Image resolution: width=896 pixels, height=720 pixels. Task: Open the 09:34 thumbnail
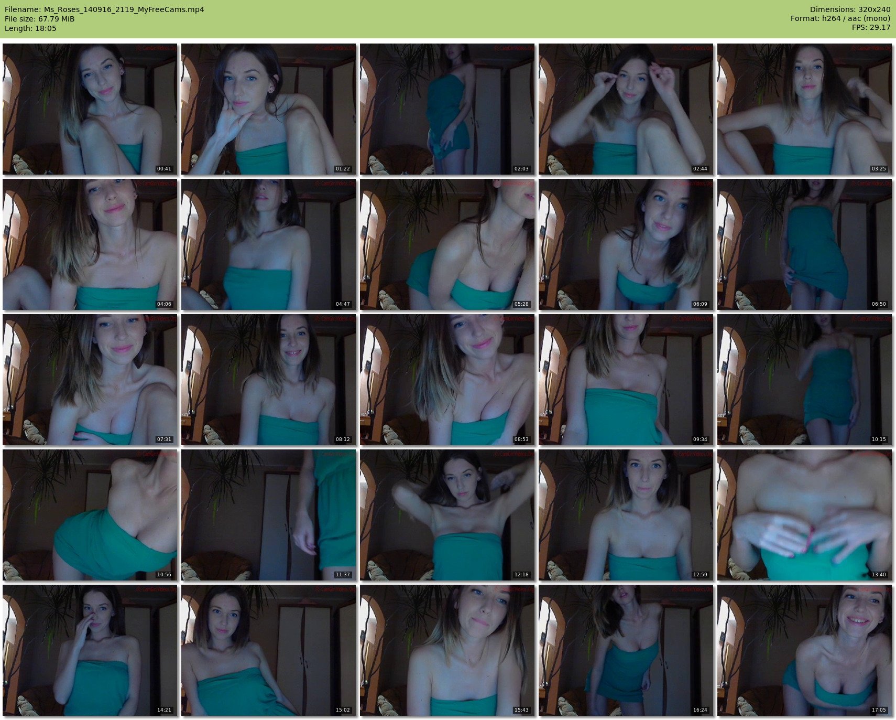626,380
